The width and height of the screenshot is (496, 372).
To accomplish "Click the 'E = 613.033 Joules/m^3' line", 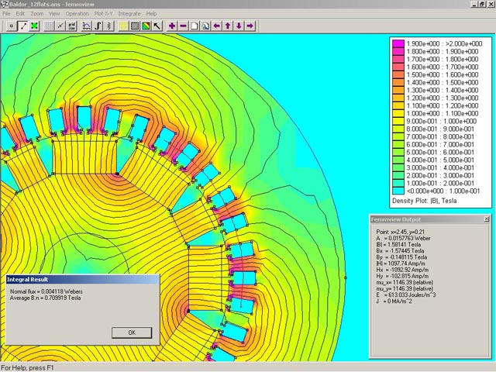I will 406,294.
